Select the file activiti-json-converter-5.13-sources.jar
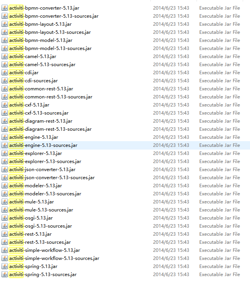The height and width of the screenshot is (283, 250). (x=52, y=178)
